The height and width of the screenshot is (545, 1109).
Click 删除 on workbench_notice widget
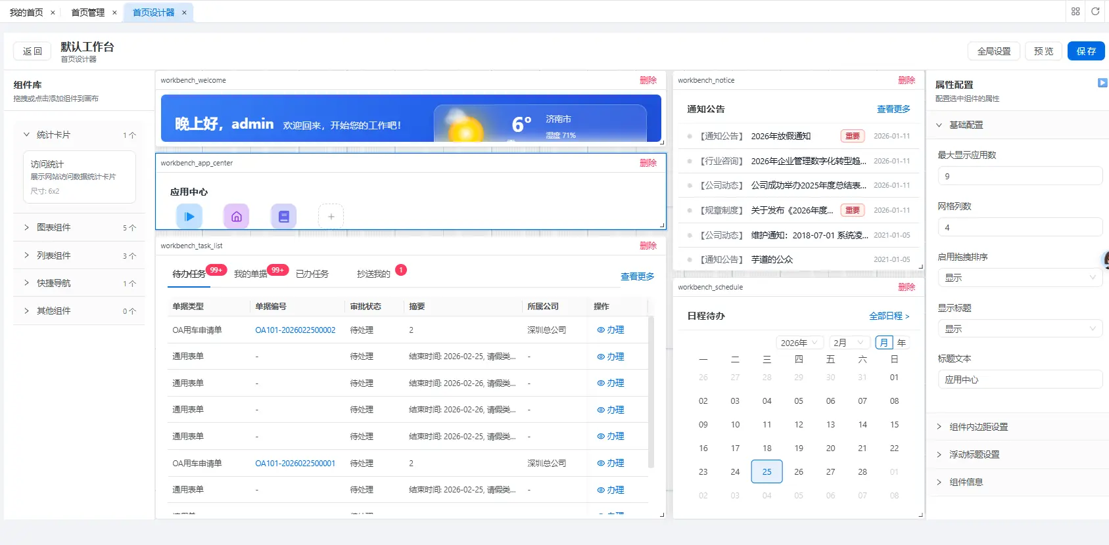point(907,80)
